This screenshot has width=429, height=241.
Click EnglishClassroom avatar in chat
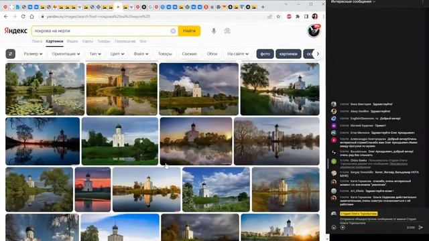point(334,118)
